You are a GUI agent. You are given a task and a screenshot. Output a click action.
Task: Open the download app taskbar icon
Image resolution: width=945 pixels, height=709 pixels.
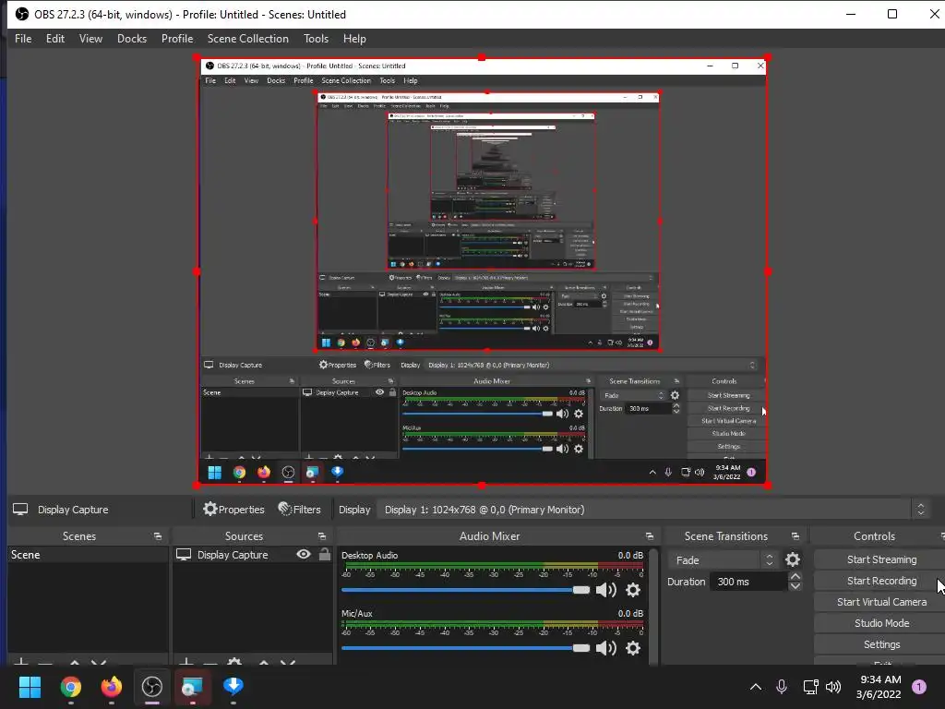(x=233, y=687)
